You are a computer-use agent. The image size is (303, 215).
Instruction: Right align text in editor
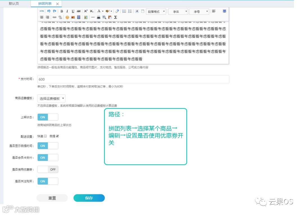click(47, 17)
